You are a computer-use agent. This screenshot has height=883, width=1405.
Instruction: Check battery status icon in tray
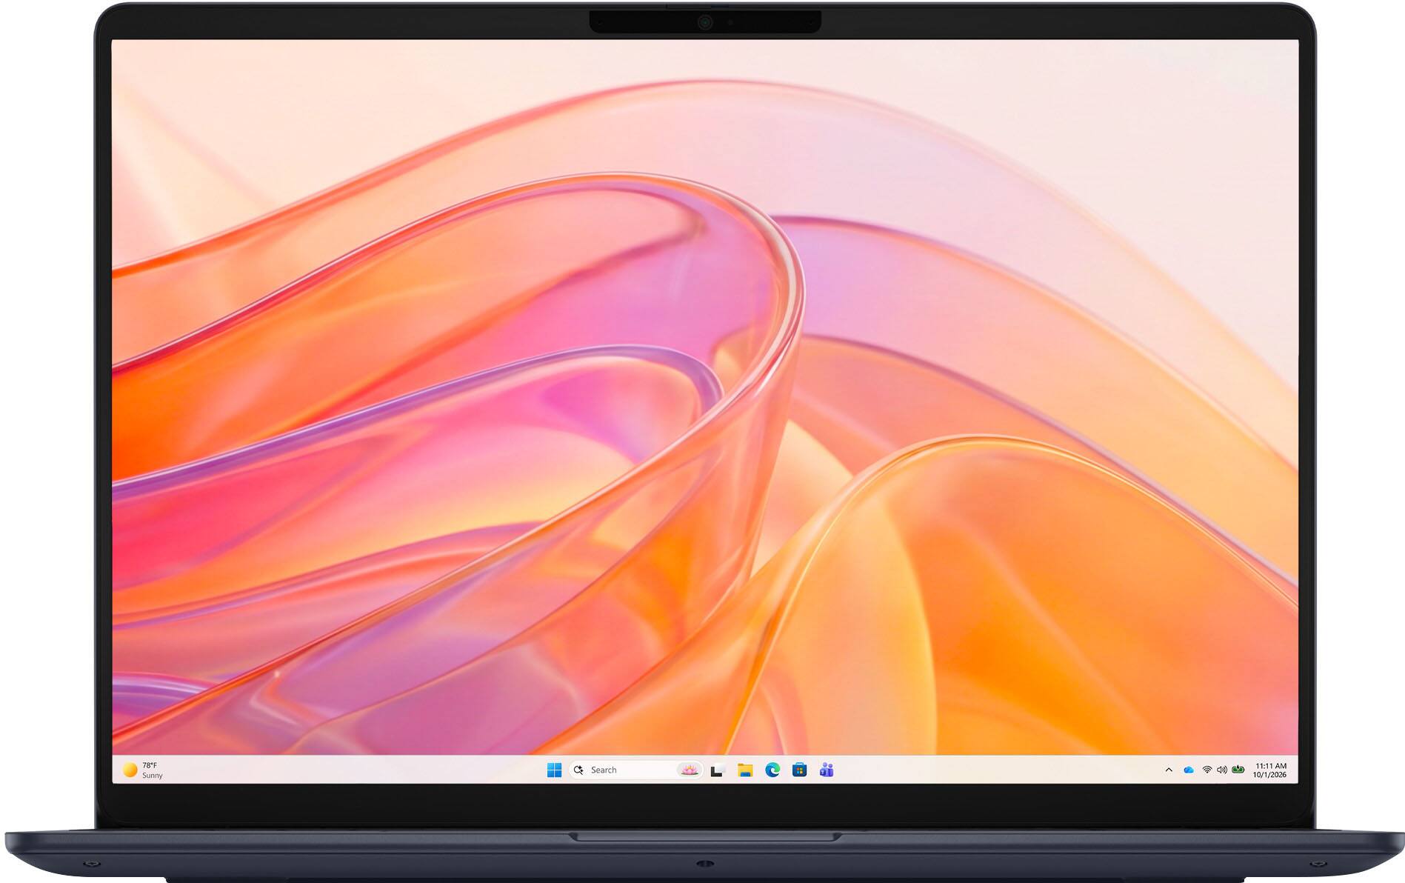point(1238,770)
